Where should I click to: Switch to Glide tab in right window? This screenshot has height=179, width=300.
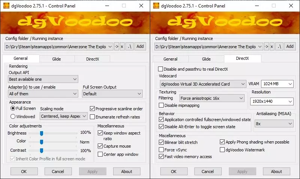[x=206, y=59]
